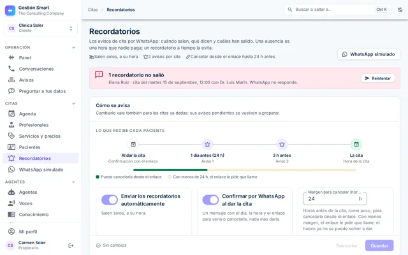Click the WhatsApp simulado sidebar icon
The width and height of the screenshot is (408, 255).
tap(11, 170)
